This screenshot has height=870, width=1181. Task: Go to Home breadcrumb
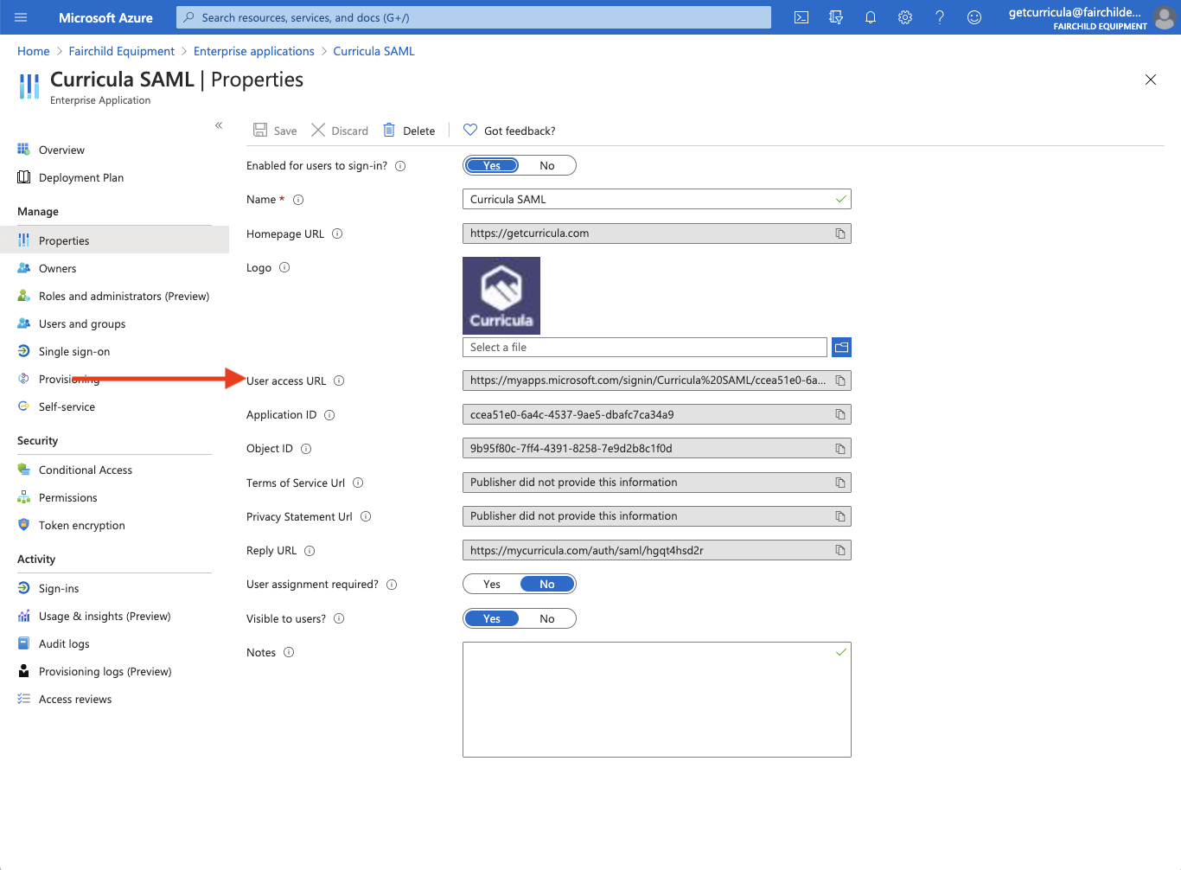coord(34,51)
